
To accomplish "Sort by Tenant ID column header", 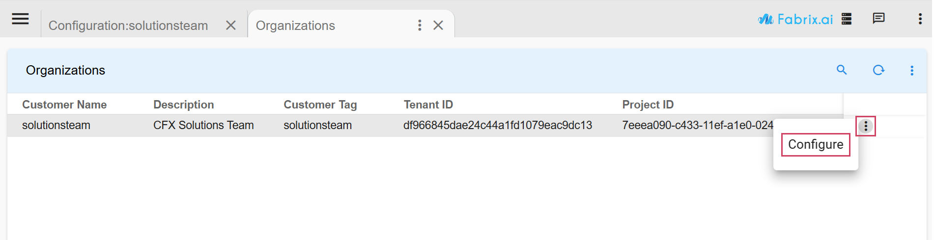I will pos(428,105).
